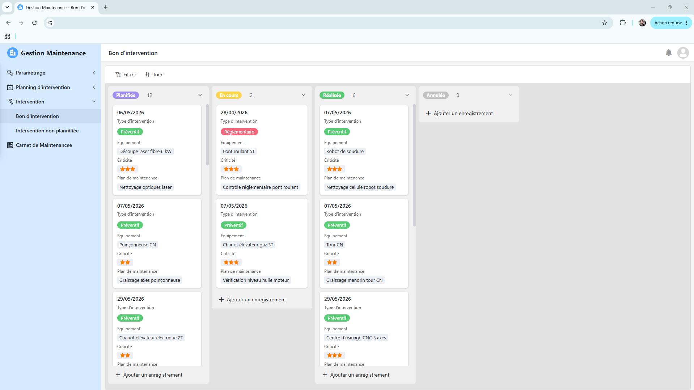Expand the Paramétrage menu

tap(94, 73)
